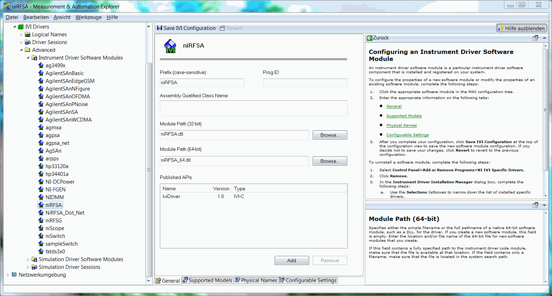Select the NiRFSA_Dot_Net tree item
552x296 pixels.
(x=65, y=213)
